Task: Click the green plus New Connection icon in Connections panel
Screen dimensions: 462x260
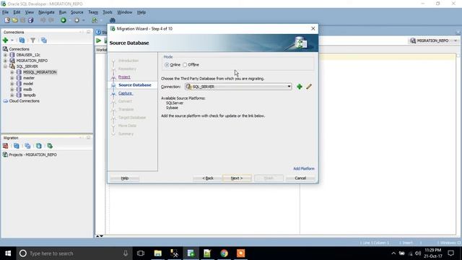Action: [x=5, y=40]
